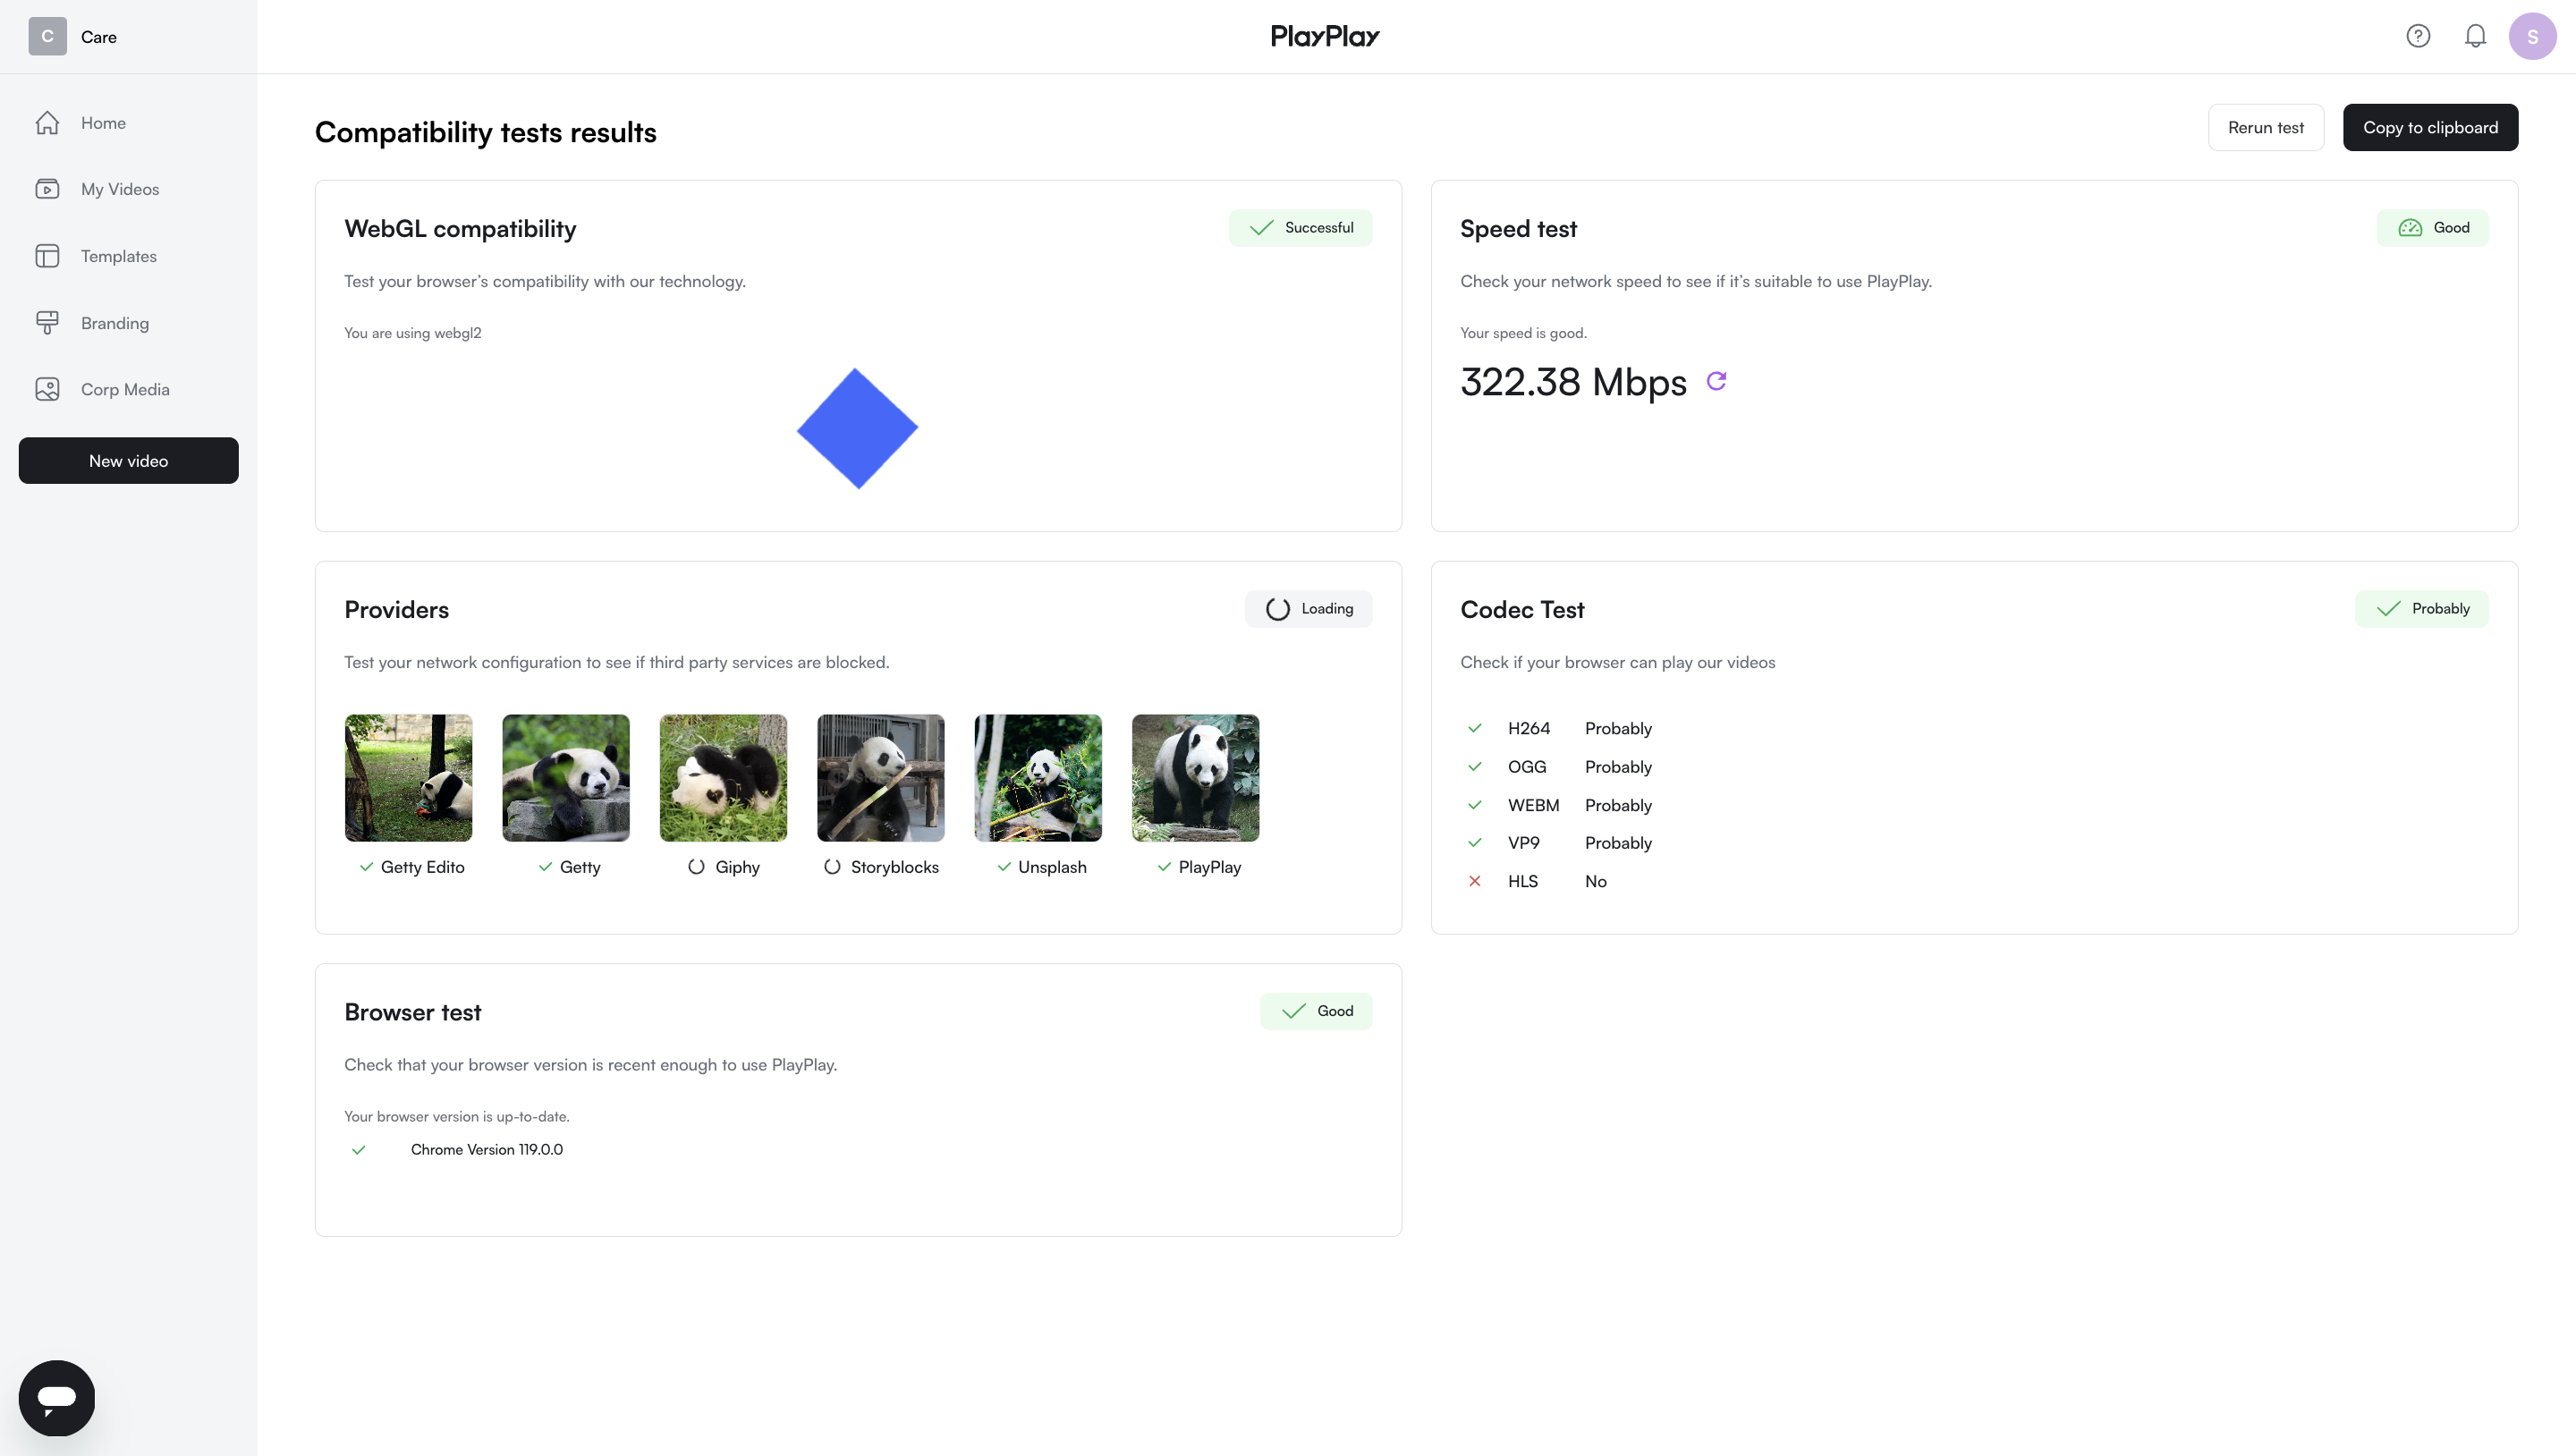Click the Home sidebar icon
This screenshot has height=1456, width=2576.
coord(47,123)
